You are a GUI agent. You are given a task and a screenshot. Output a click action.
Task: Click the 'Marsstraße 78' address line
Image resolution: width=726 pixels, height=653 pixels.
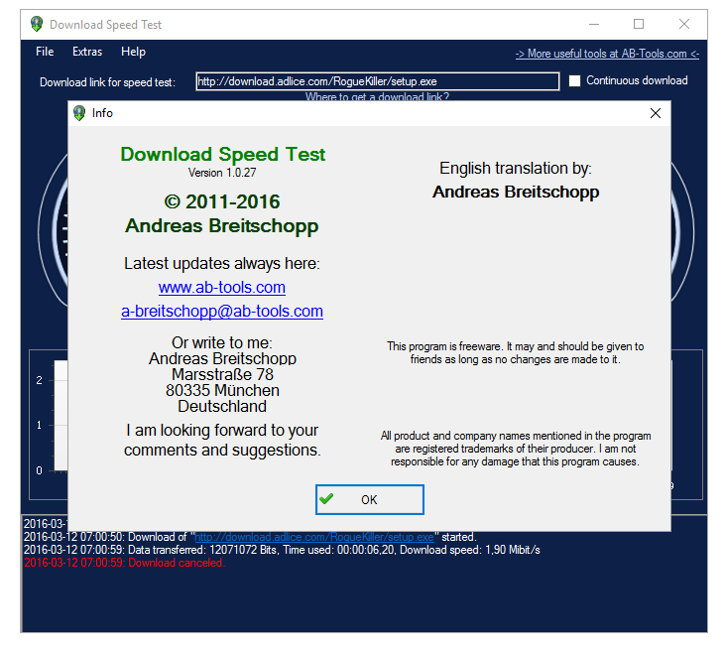pos(222,374)
